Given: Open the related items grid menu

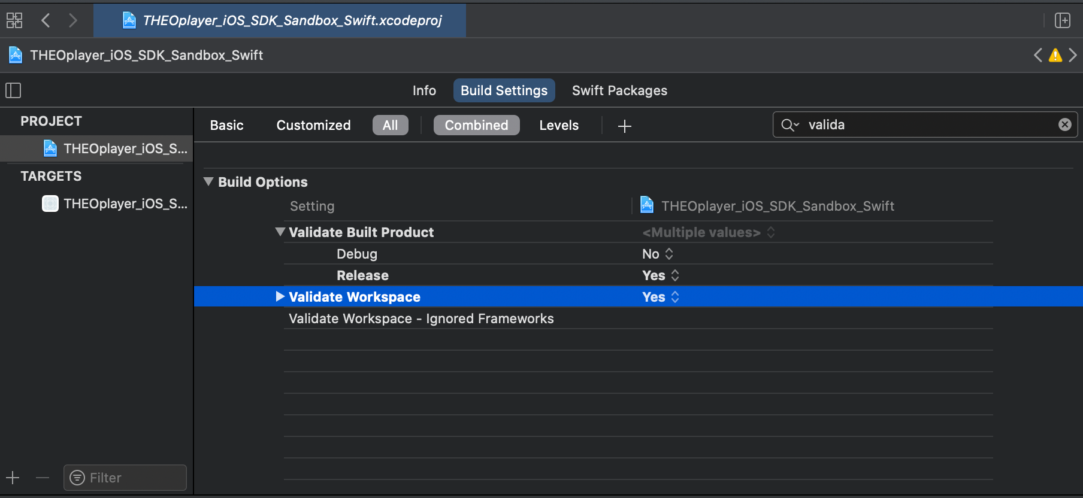Looking at the screenshot, I should pos(14,20).
